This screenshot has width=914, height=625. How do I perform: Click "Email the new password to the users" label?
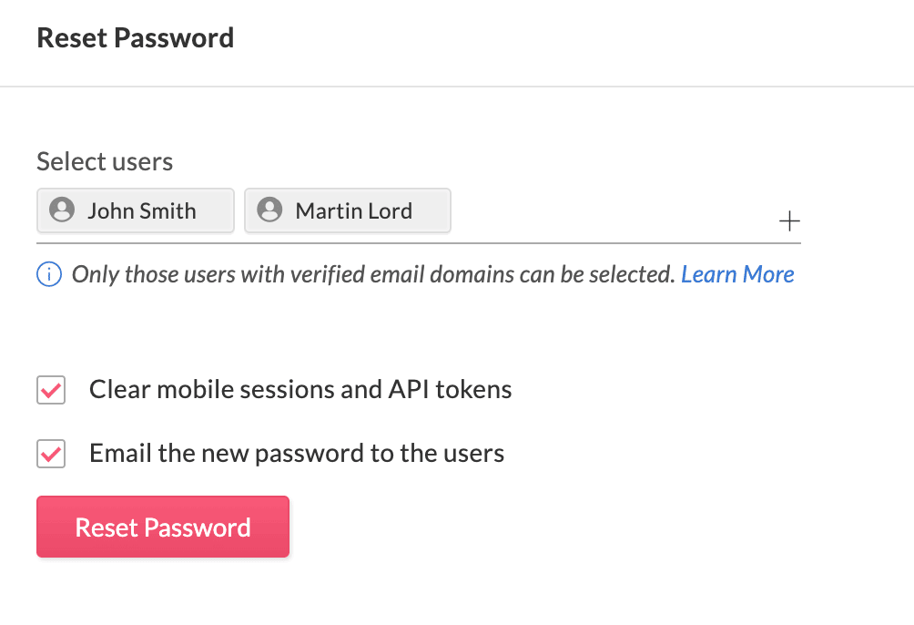click(297, 453)
